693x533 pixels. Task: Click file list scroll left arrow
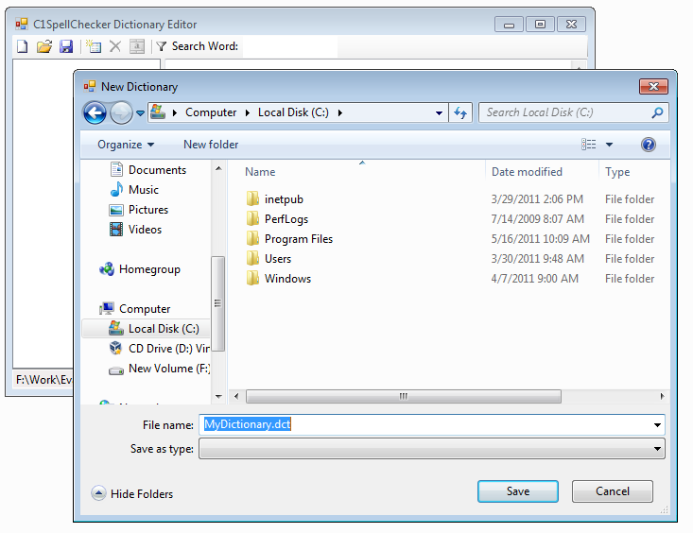(236, 396)
